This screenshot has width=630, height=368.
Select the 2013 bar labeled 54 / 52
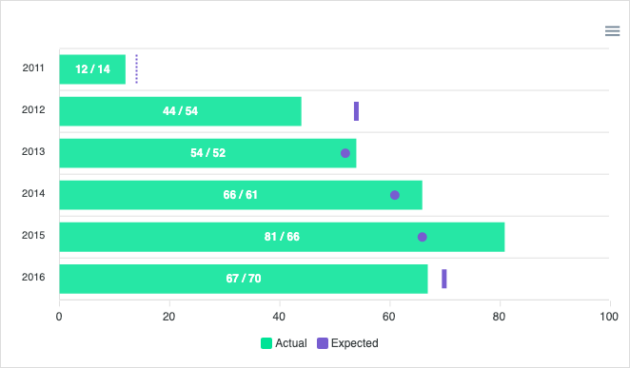click(207, 153)
